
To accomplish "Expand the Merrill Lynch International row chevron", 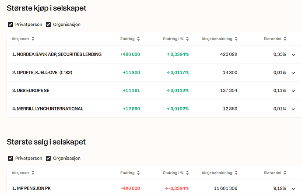I will click(x=293, y=109).
